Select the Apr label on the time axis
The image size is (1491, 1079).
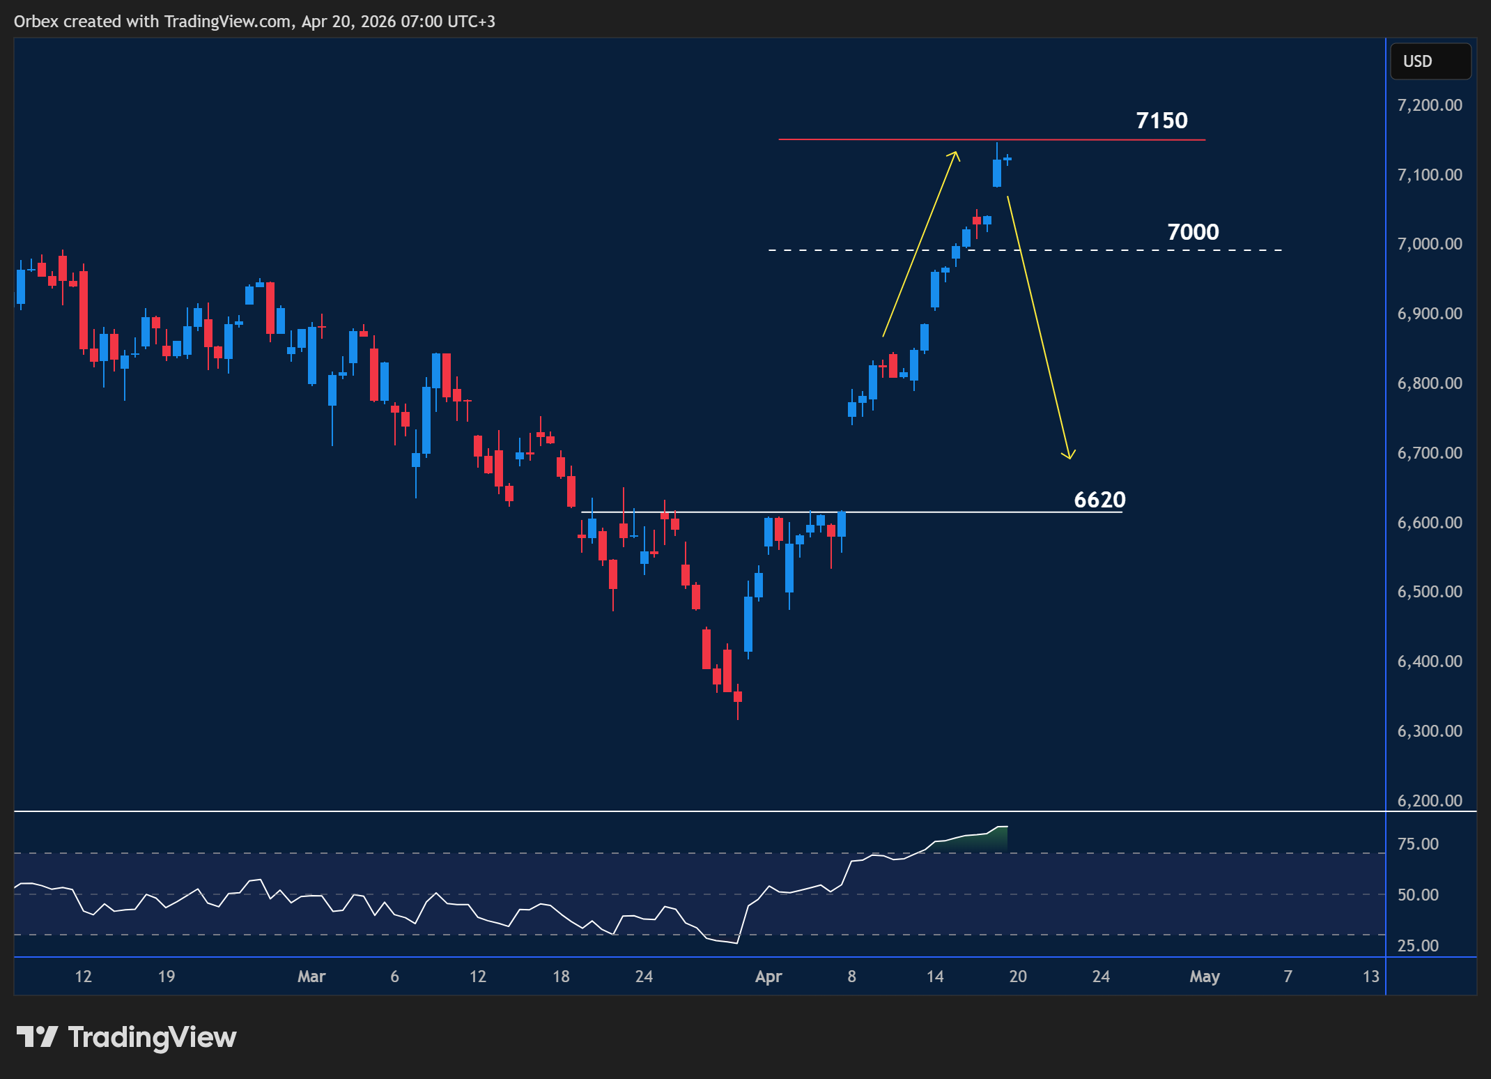769,977
